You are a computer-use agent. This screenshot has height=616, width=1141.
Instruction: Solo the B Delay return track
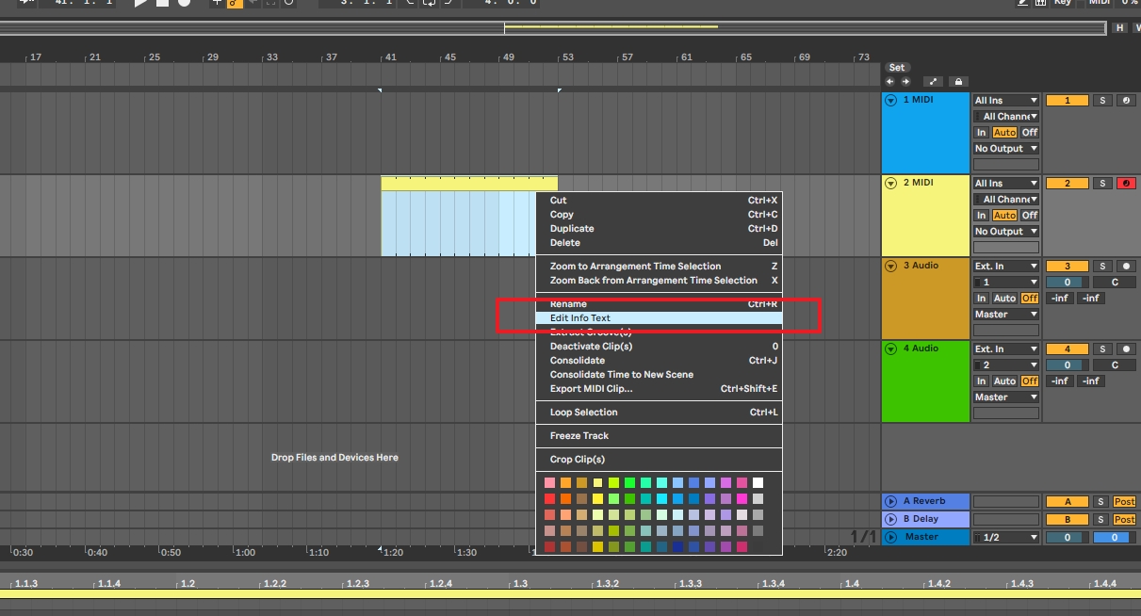(x=1102, y=520)
